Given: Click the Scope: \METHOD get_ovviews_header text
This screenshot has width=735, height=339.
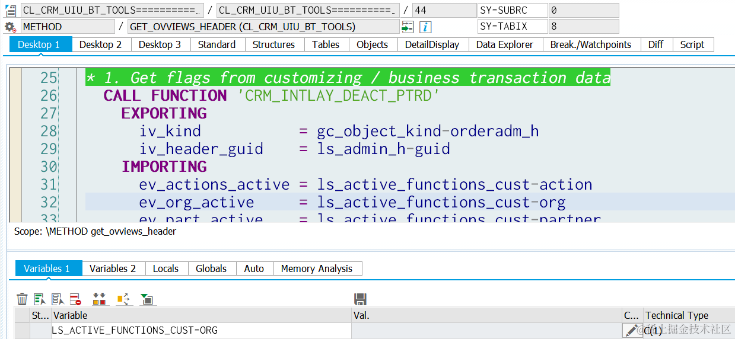Looking at the screenshot, I should point(95,231).
